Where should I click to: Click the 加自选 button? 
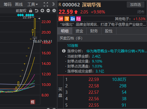pos(136,5)
